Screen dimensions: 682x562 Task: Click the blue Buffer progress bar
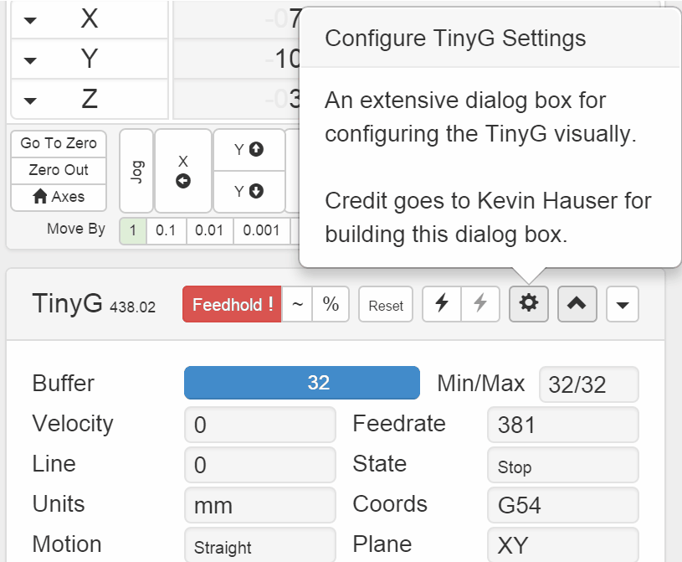pos(301,383)
